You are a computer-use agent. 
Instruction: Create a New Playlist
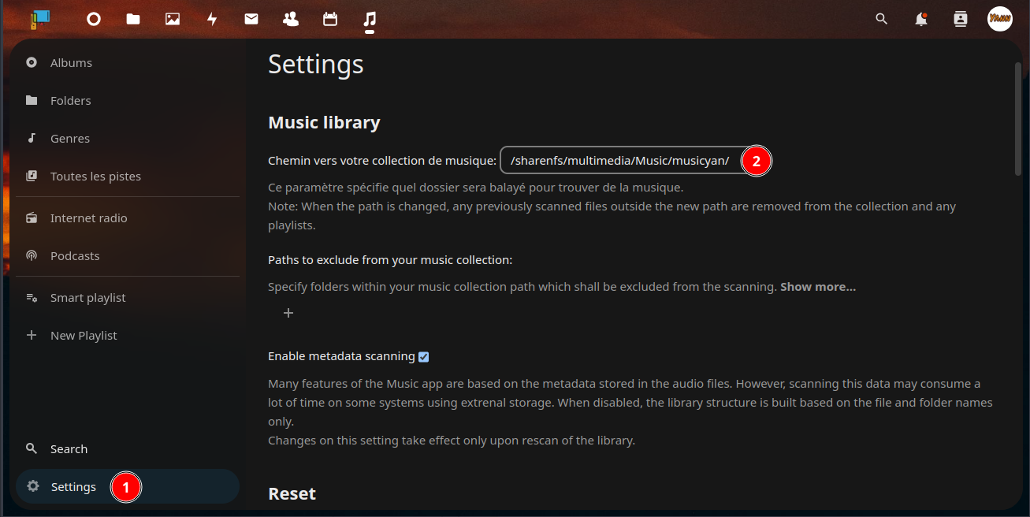[x=83, y=336]
